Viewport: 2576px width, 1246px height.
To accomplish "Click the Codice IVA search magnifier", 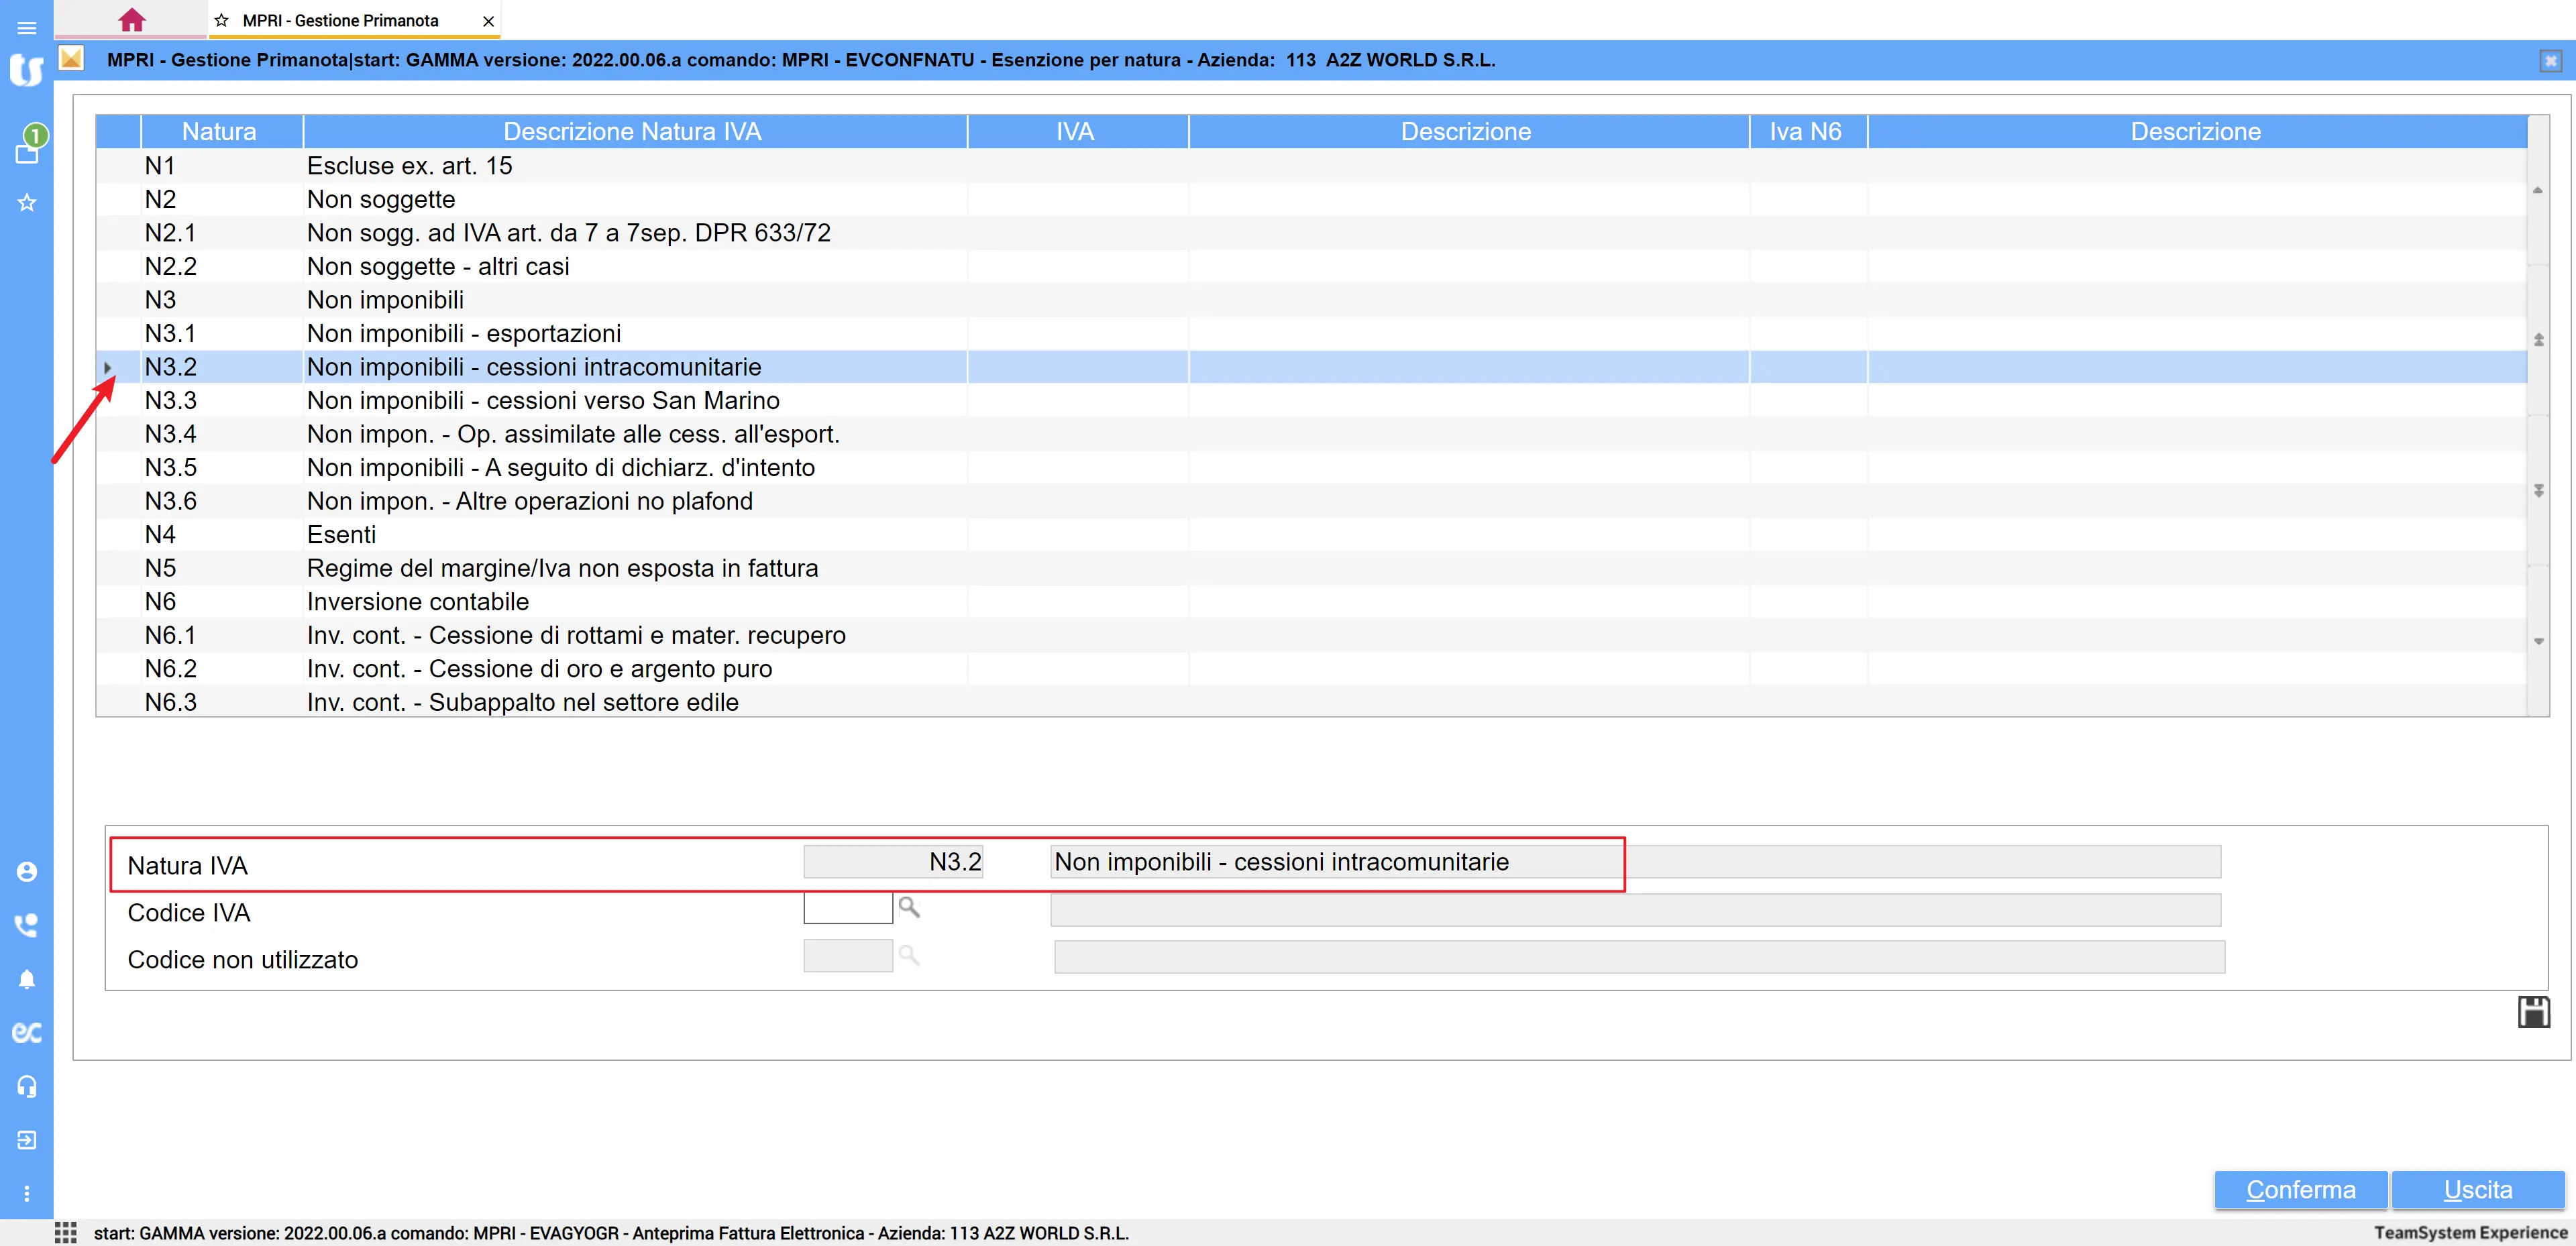I will [909, 907].
